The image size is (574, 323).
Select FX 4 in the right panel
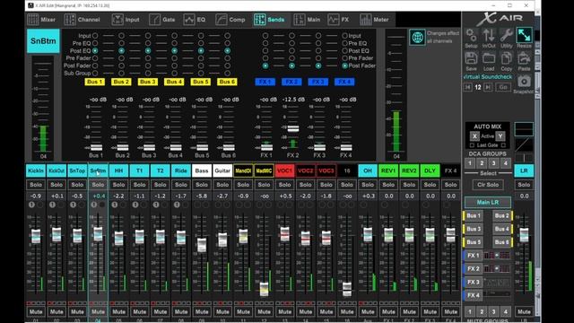(474, 295)
